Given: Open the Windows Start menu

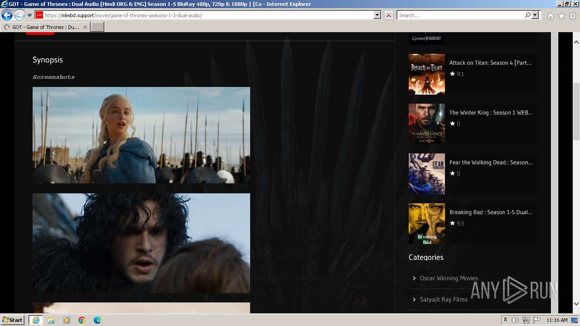Looking at the screenshot, I should pyautogui.click(x=12, y=320).
